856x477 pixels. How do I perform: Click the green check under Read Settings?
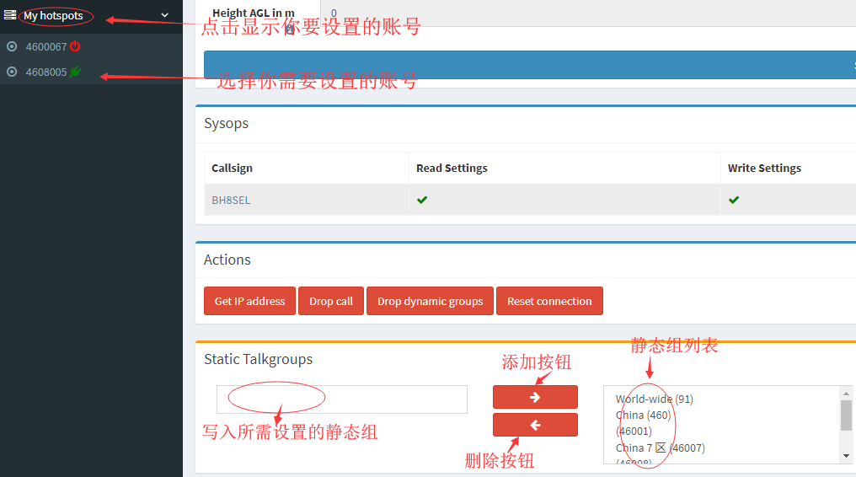422,200
